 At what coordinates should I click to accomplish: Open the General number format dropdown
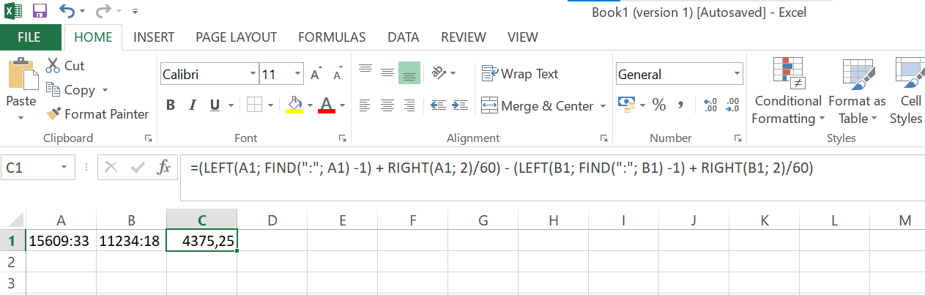pos(737,74)
